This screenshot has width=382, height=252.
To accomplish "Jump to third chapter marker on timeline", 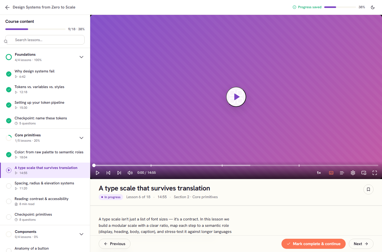I will 299,165.
